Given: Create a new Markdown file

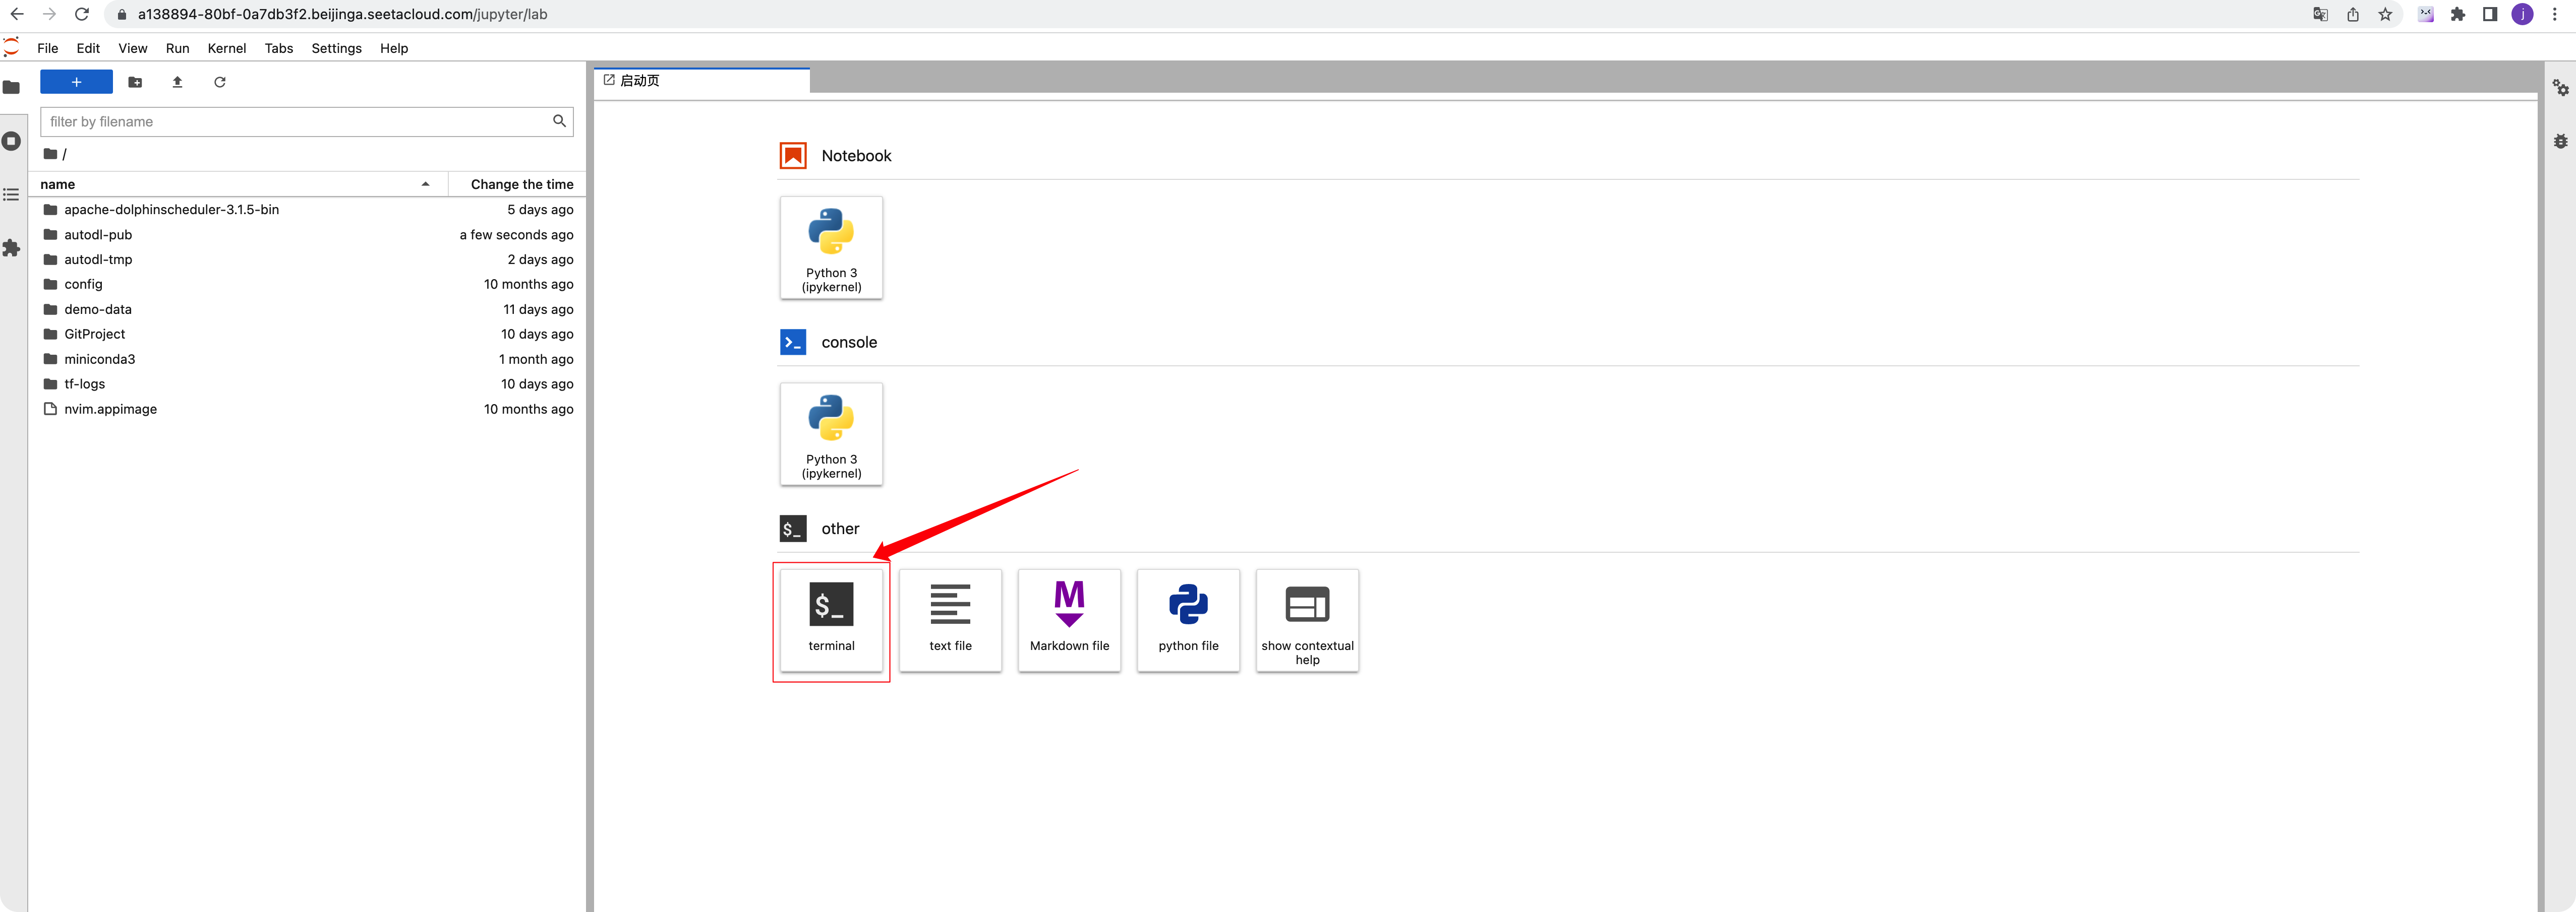Looking at the screenshot, I should tap(1069, 620).
